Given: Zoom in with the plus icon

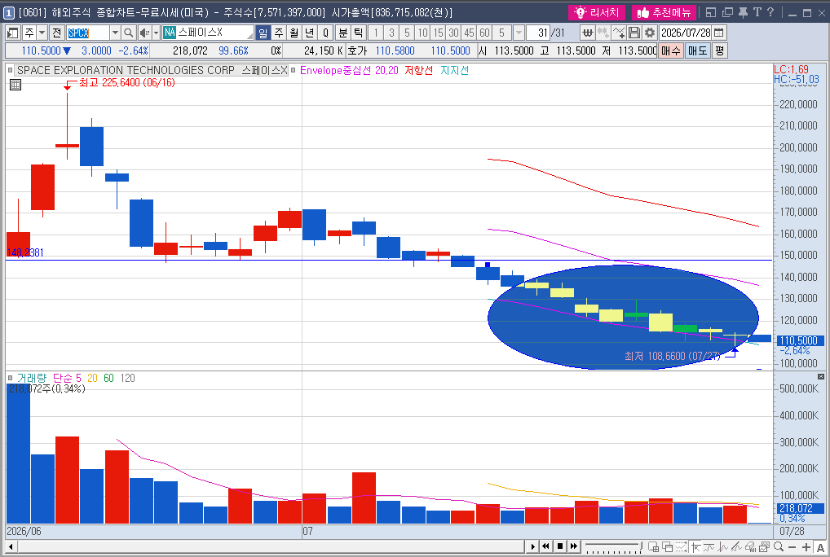Looking at the screenshot, I should point(806,547).
